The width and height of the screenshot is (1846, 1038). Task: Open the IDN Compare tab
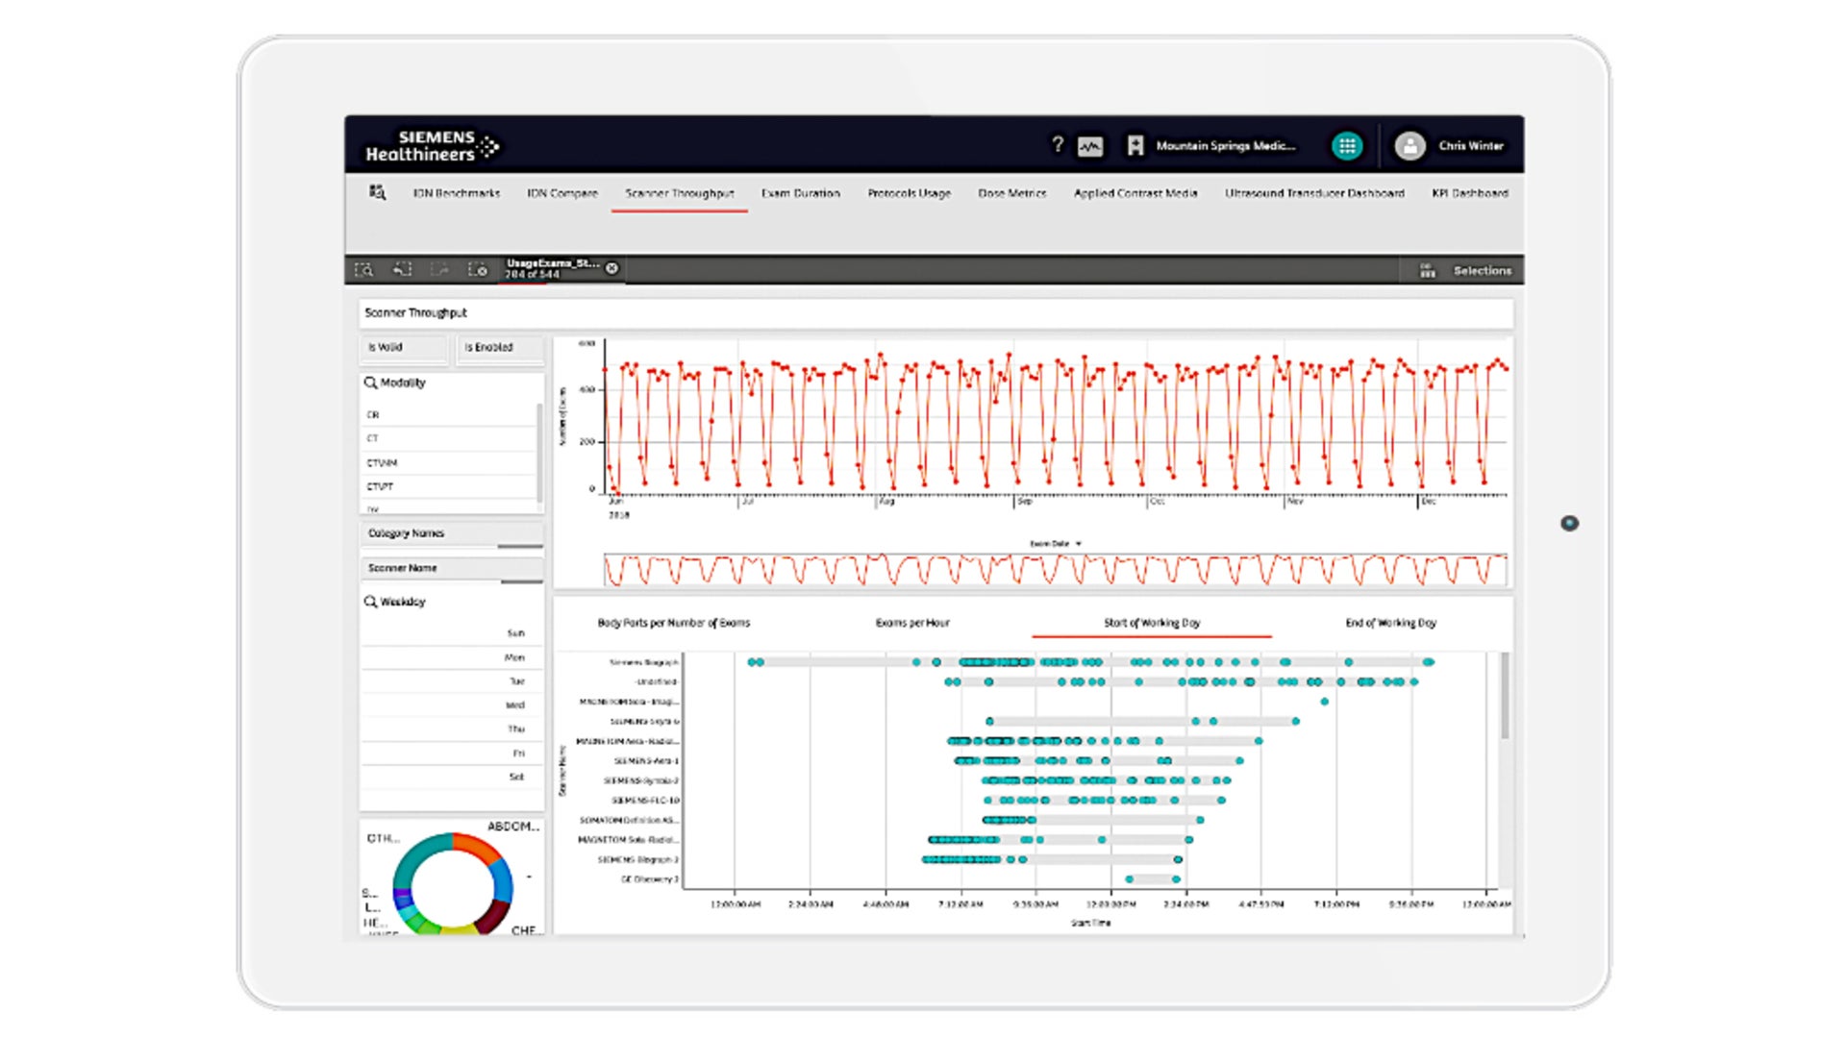tap(562, 193)
